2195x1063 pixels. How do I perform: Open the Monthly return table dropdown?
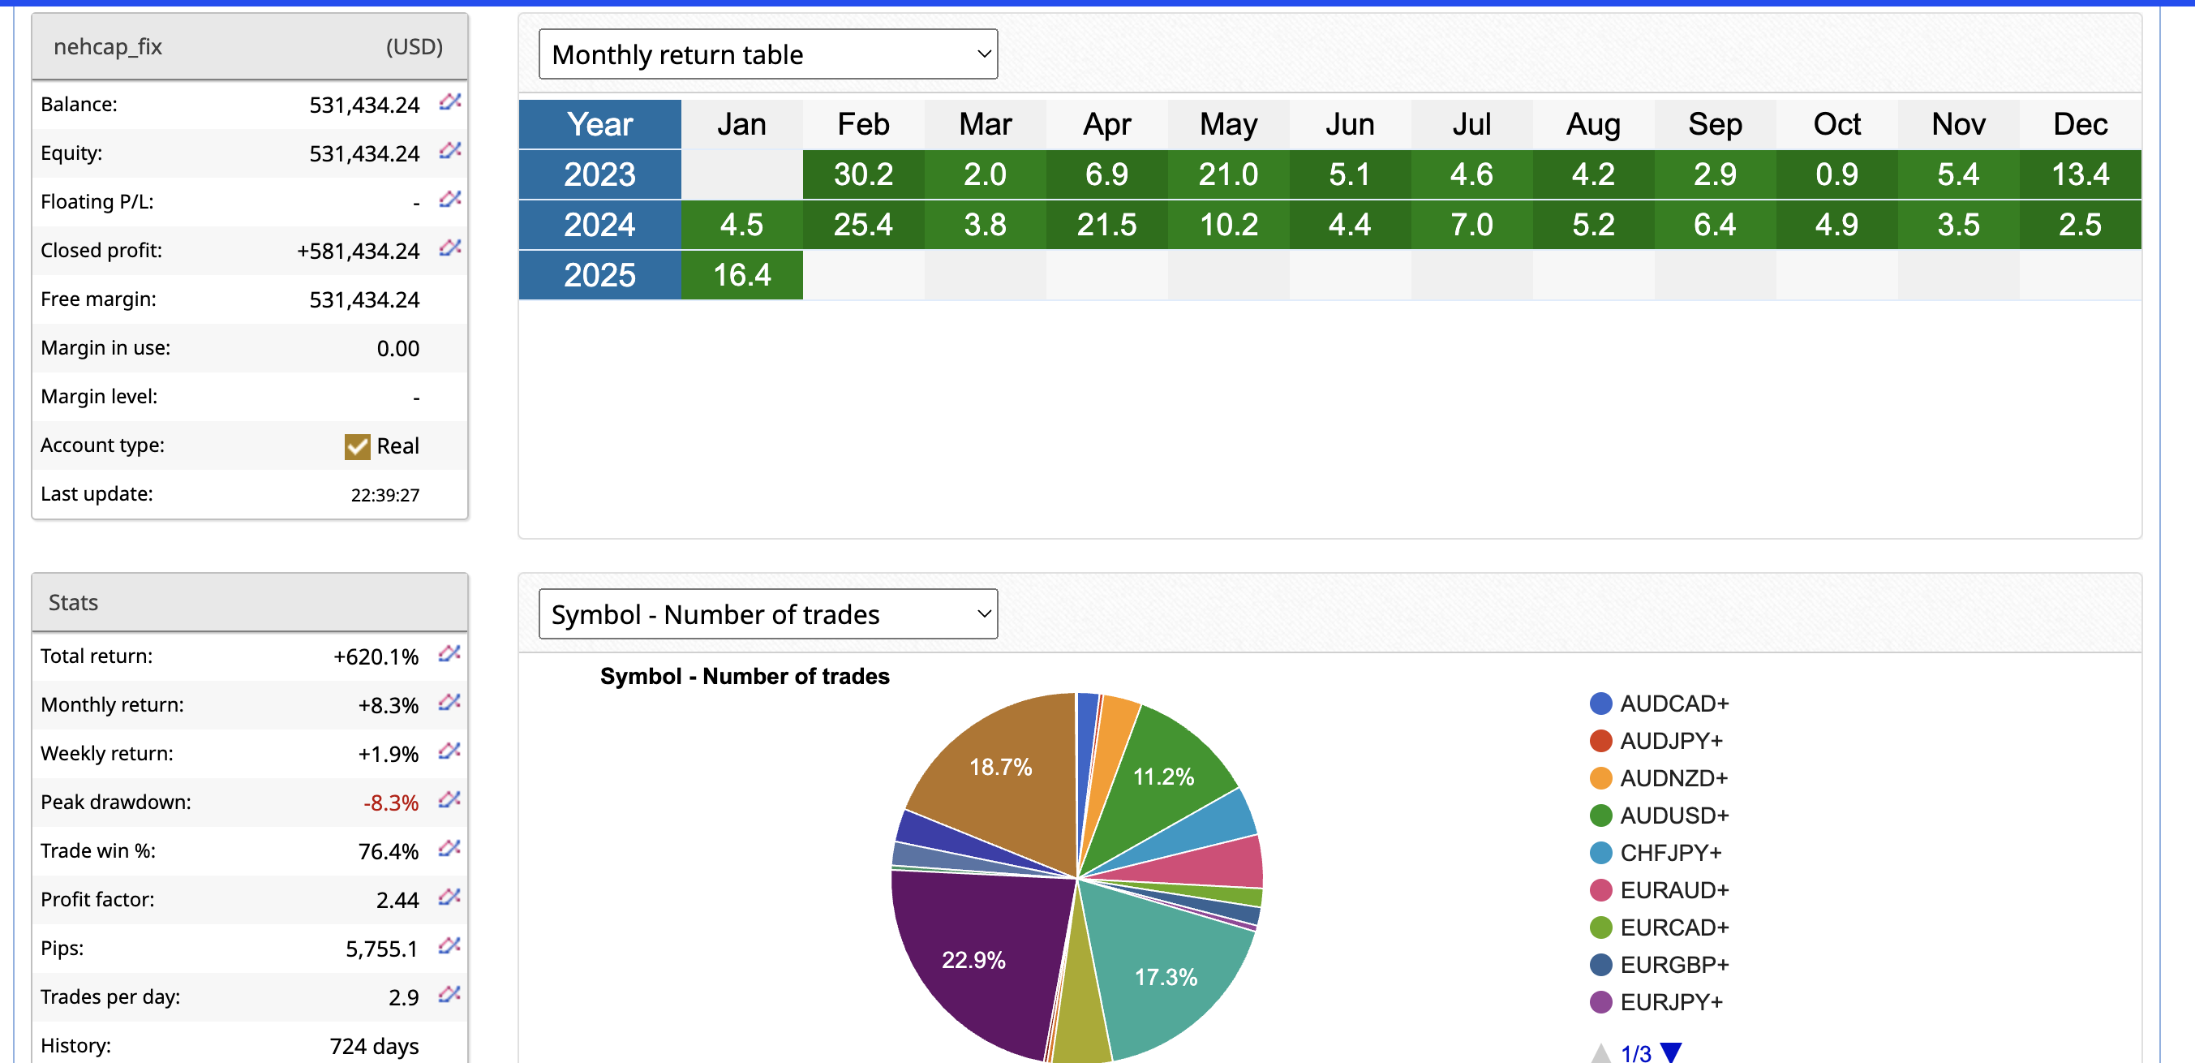tap(767, 54)
